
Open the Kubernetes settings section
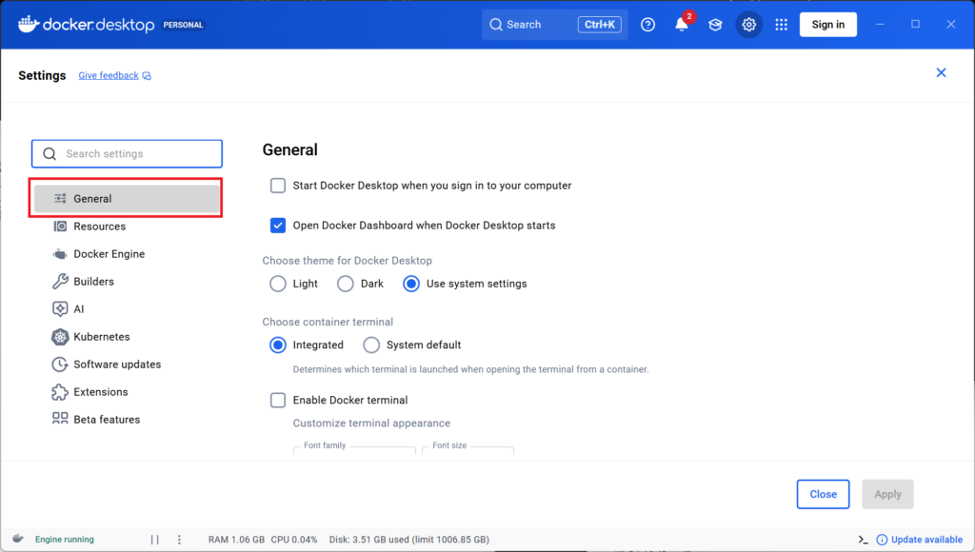click(127, 337)
